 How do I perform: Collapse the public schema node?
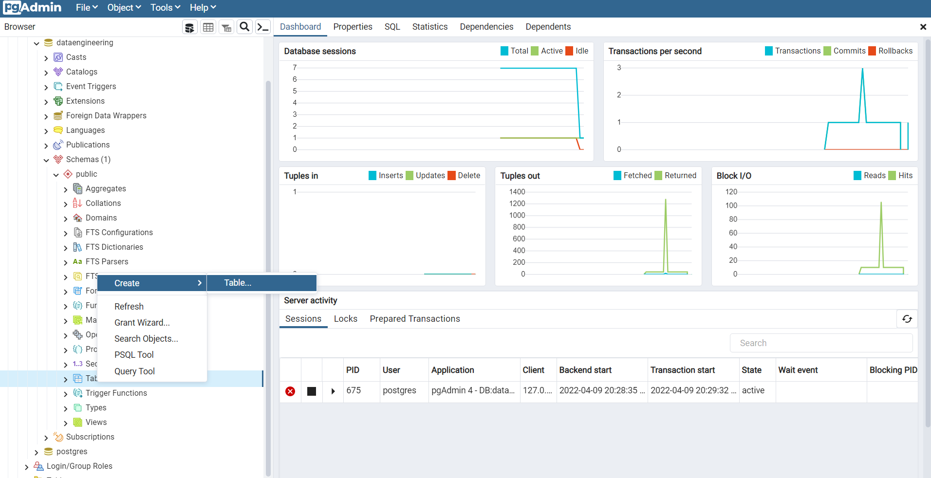click(x=56, y=175)
